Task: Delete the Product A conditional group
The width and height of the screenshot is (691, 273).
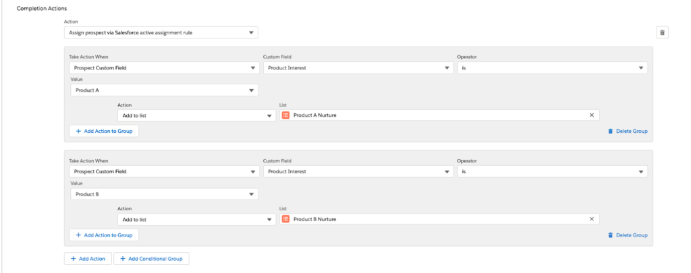Action: click(628, 131)
